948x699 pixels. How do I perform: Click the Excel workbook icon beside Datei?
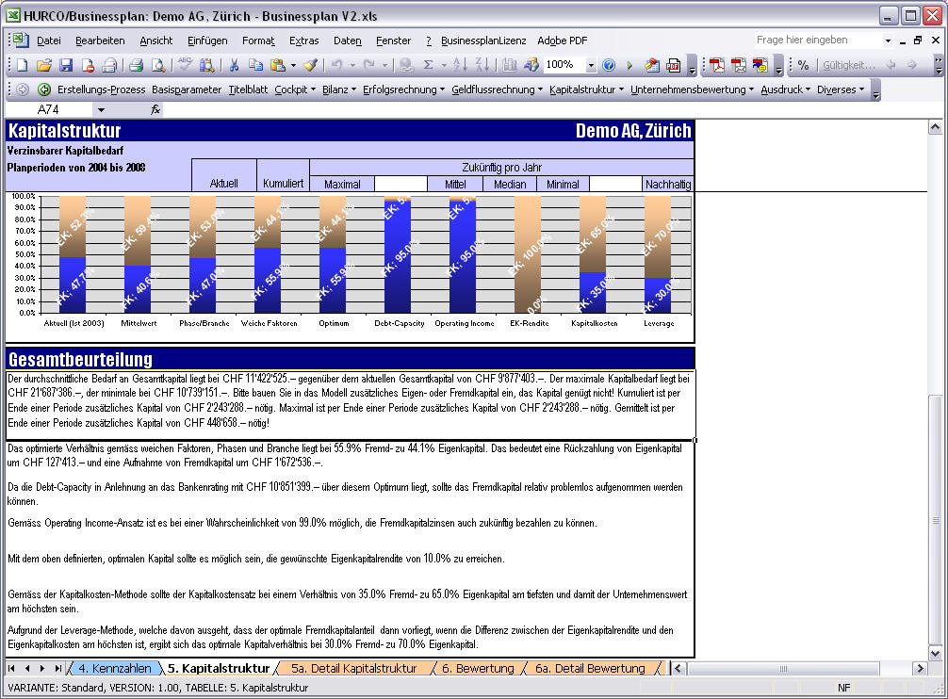tap(21, 41)
